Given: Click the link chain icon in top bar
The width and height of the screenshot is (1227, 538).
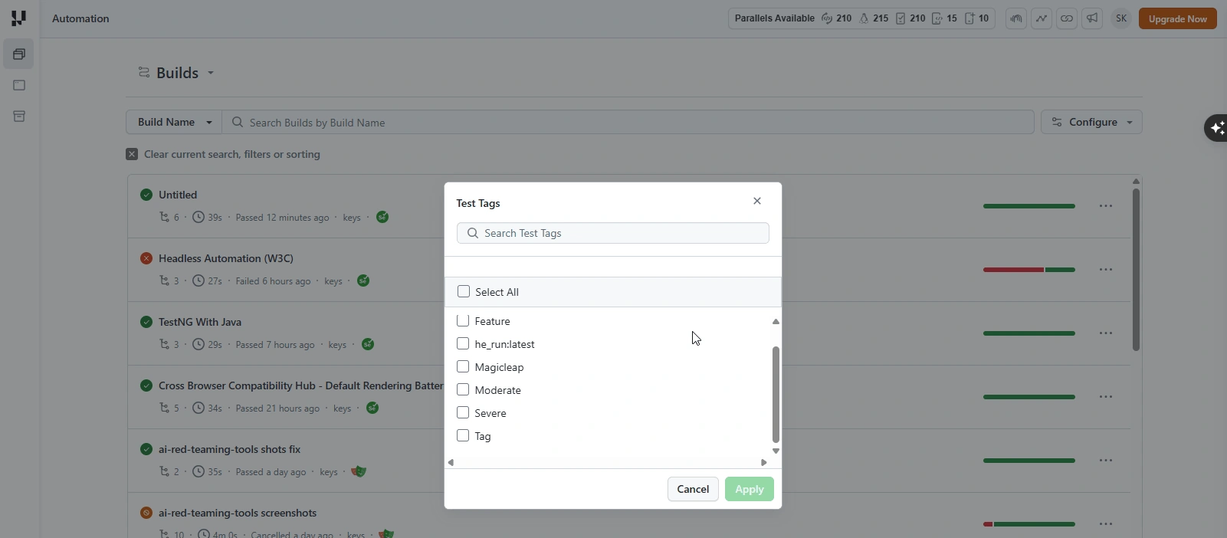Looking at the screenshot, I should click(x=1067, y=18).
